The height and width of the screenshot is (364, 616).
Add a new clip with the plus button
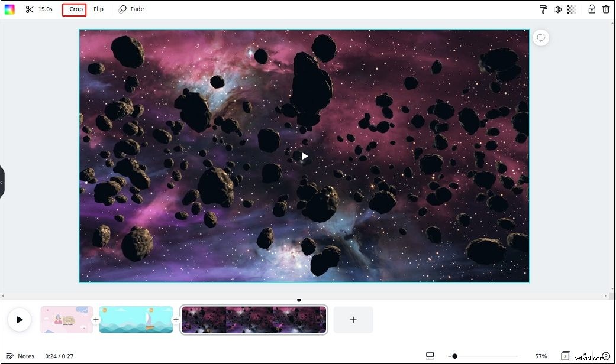[x=353, y=319]
